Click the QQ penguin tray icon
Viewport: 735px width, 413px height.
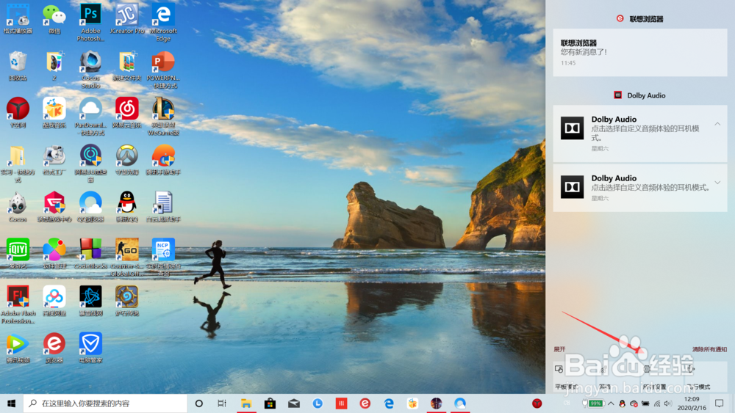[x=623, y=403]
